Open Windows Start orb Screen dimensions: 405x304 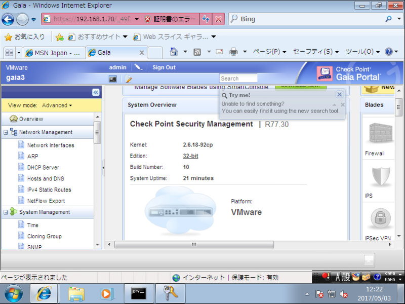(14, 294)
